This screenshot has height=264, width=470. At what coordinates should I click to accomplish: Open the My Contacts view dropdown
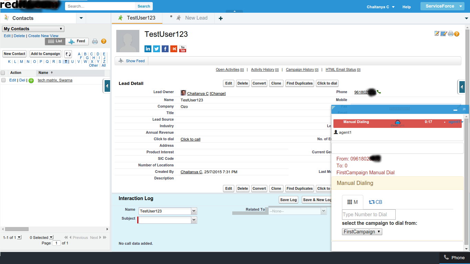click(x=33, y=29)
